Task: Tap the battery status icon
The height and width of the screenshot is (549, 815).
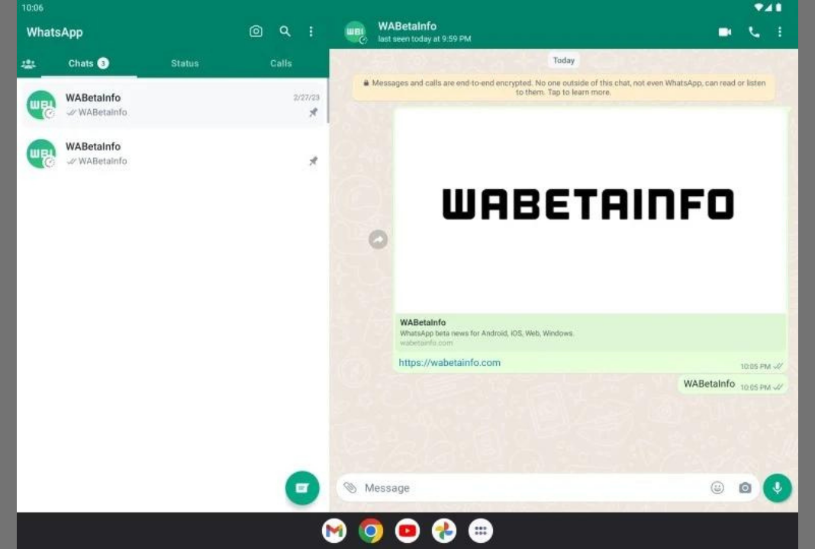Action: coord(778,8)
